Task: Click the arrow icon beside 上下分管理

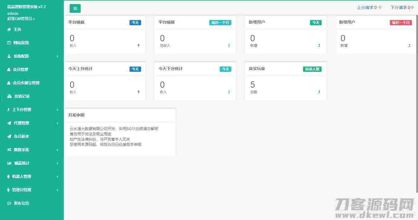Action: [8, 110]
